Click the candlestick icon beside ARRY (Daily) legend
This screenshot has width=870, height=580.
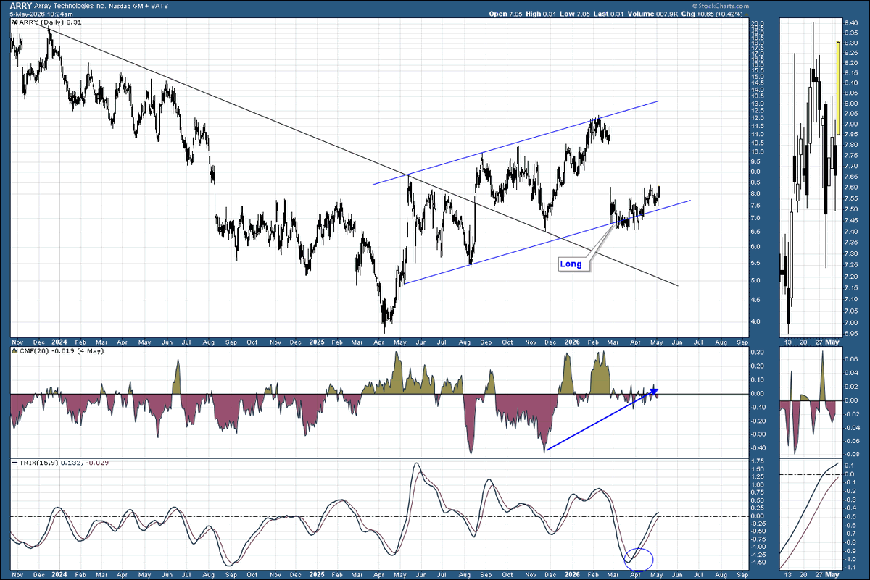(14, 22)
